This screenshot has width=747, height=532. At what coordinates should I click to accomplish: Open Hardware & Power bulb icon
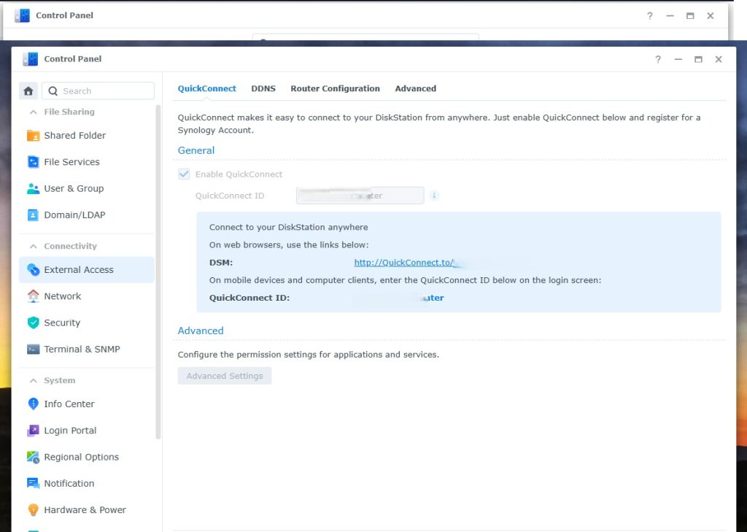point(33,509)
